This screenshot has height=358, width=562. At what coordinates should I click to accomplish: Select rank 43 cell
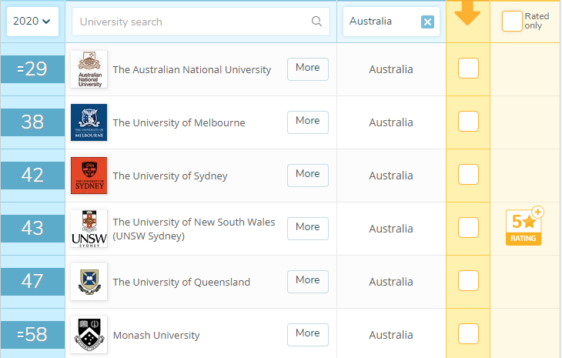coord(32,229)
